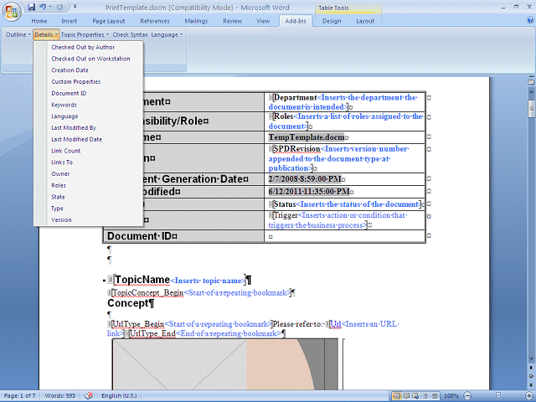Switch to Draft view
Image resolution: width=536 pixels, height=402 pixels.
coord(435,396)
